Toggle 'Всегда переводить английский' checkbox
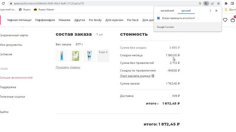The height and width of the screenshot is (132, 236). point(158,18)
